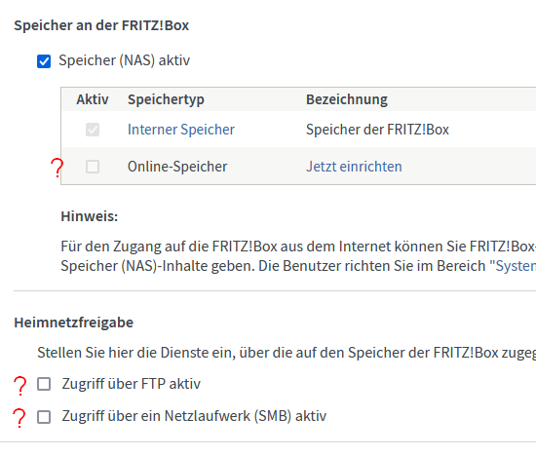Click the Aktiv column header
Viewport: 536px width, 456px height.
[93, 99]
